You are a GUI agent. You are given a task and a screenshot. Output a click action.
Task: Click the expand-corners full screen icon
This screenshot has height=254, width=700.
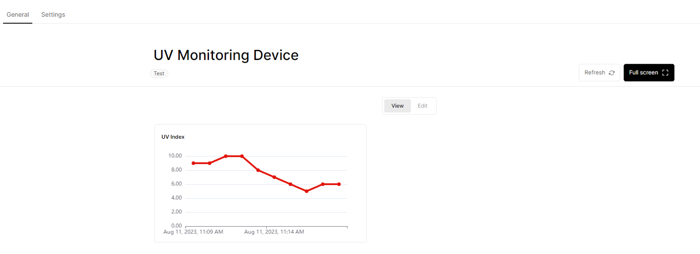tap(665, 73)
